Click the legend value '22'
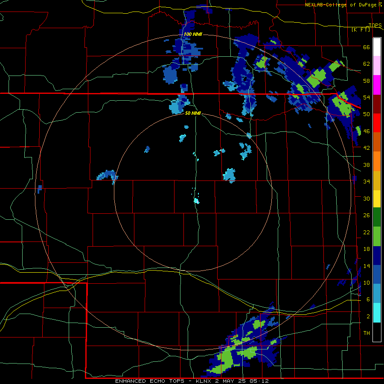384x384 pixels. point(367,232)
